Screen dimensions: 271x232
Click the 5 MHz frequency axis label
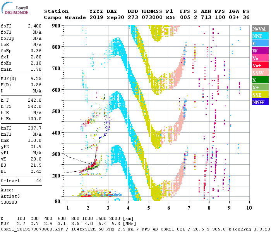click(149, 208)
